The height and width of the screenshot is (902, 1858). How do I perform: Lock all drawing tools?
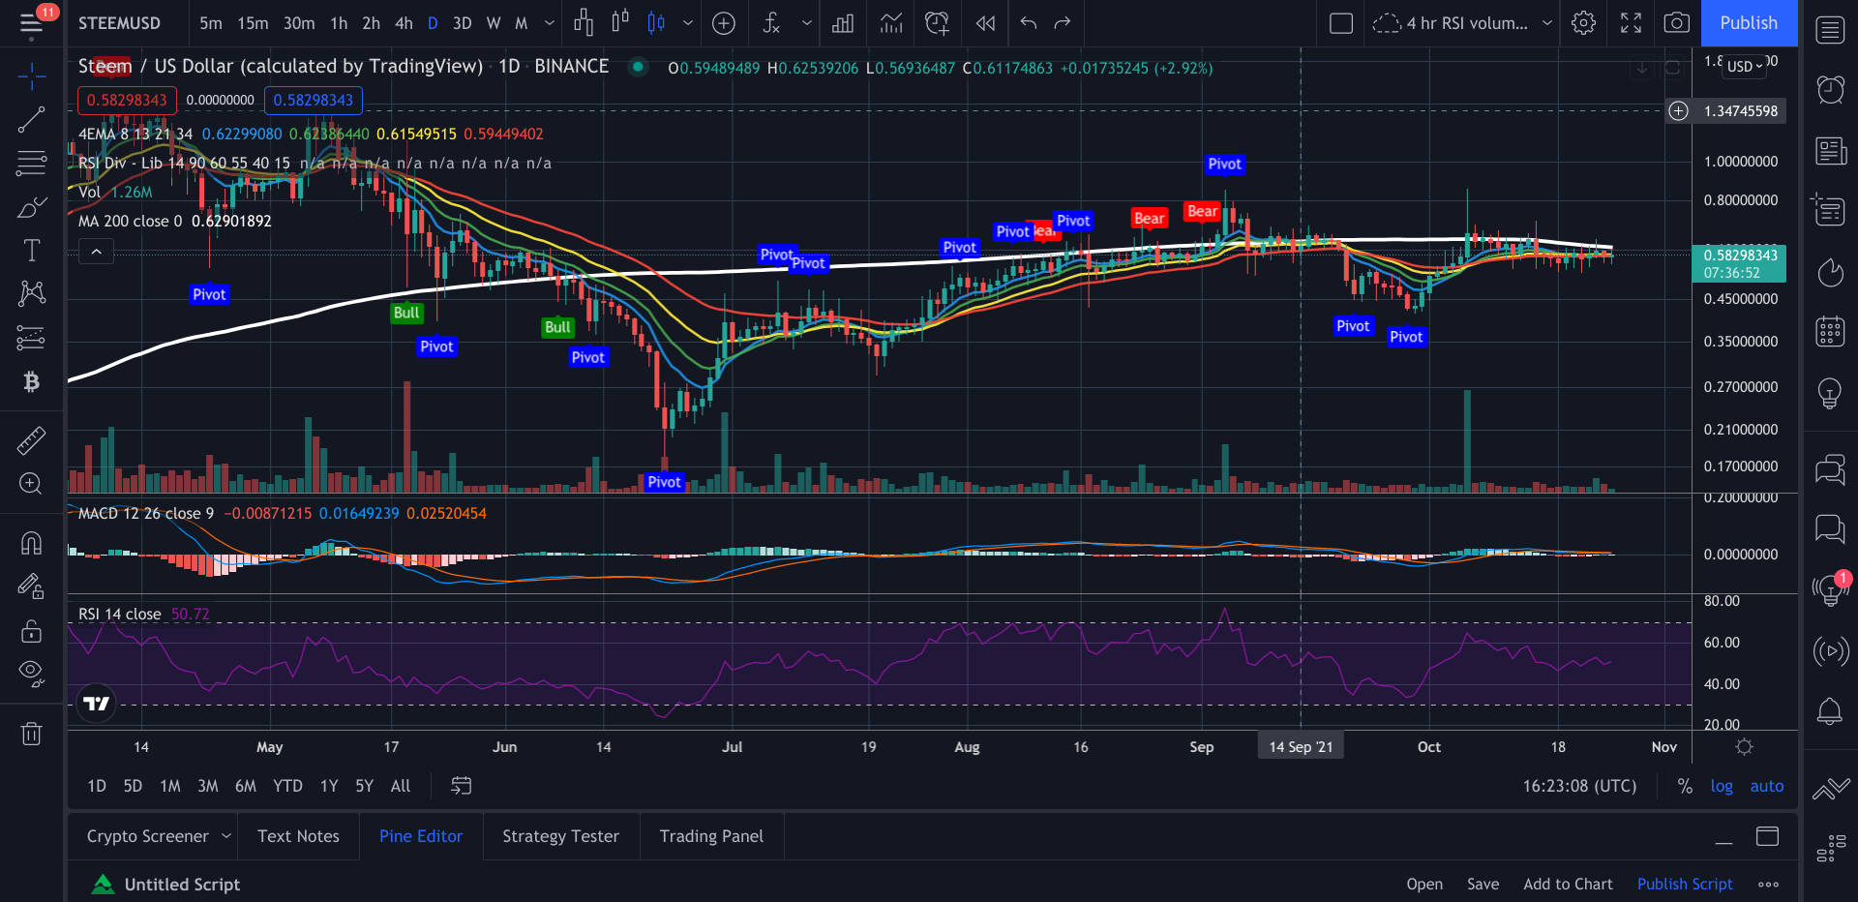[31, 631]
